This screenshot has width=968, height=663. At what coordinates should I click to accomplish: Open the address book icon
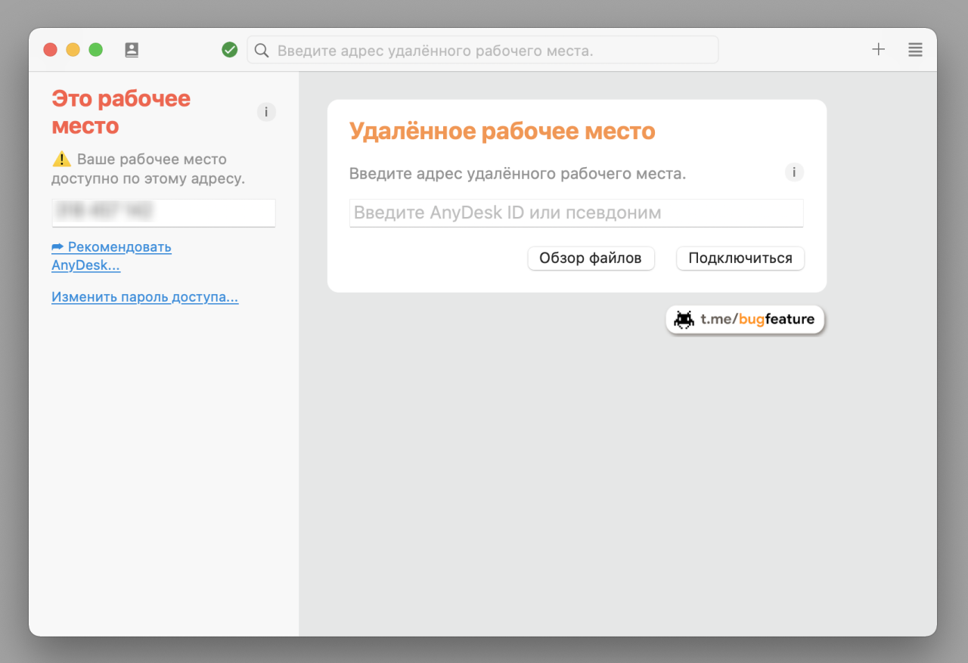pyautogui.click(x=132, y=50)
